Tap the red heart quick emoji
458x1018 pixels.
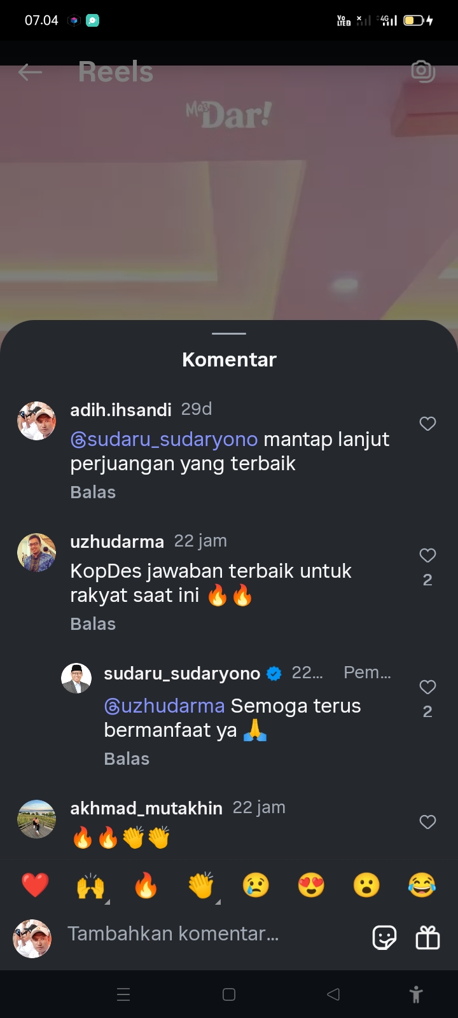pos(35,885)
